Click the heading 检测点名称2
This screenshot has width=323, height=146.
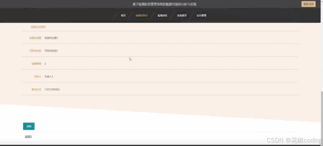coord(38,27)
